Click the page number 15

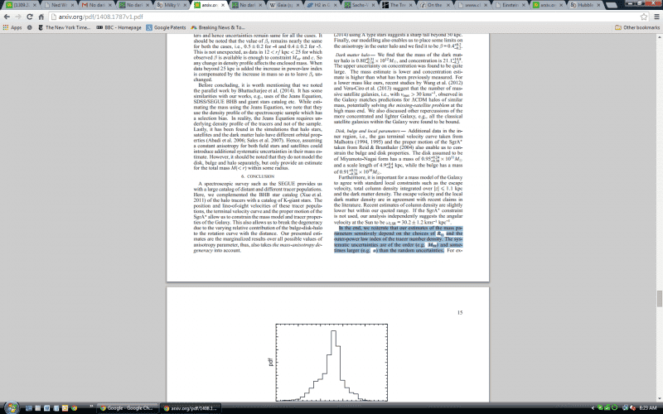(x=460, y=313)
